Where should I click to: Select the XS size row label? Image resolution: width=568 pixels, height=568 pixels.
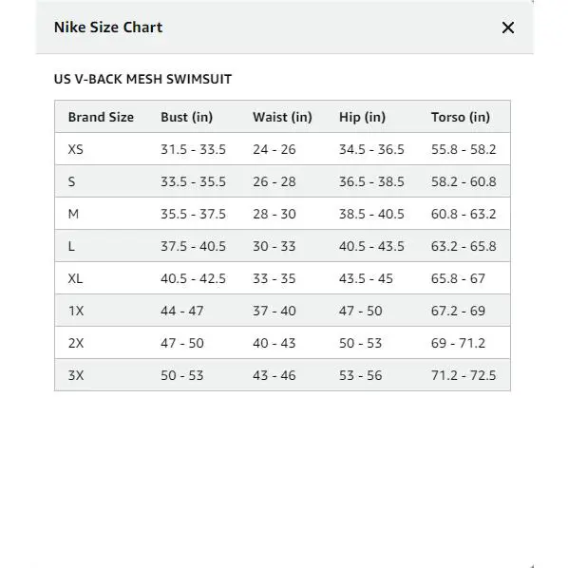75,149
